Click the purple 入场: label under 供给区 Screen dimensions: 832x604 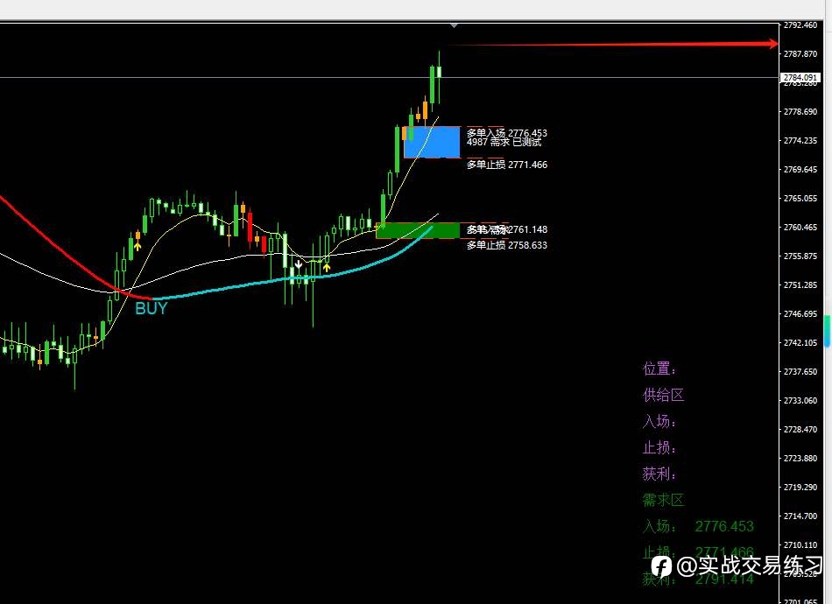(659, 421)
